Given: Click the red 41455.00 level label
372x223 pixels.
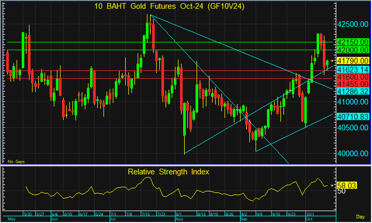Looking at the screenshot, I should [x=353, y=84].
